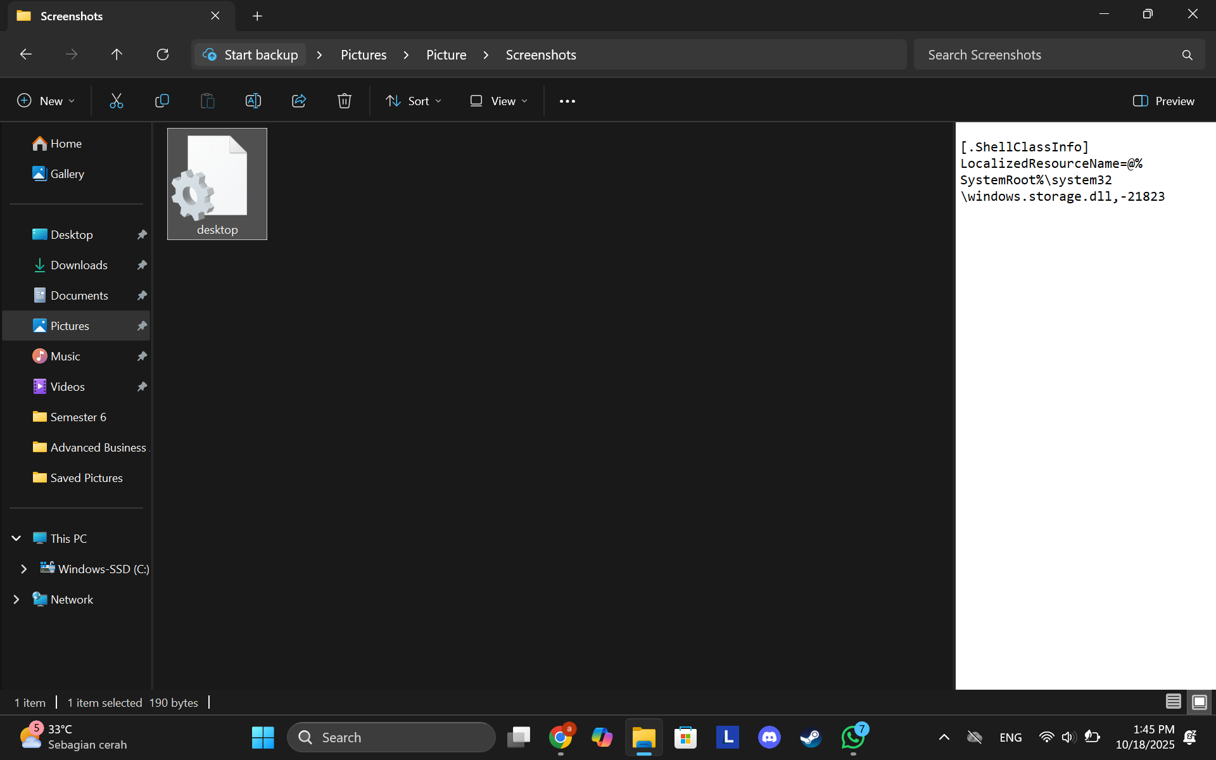Adjust the volume from system tray
This screenshot has height=760, width=1216.
(1068, 737)
